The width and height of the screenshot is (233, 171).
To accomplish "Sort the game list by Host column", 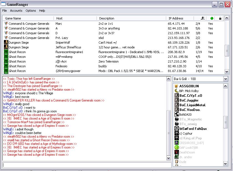I will click(59, 18).
